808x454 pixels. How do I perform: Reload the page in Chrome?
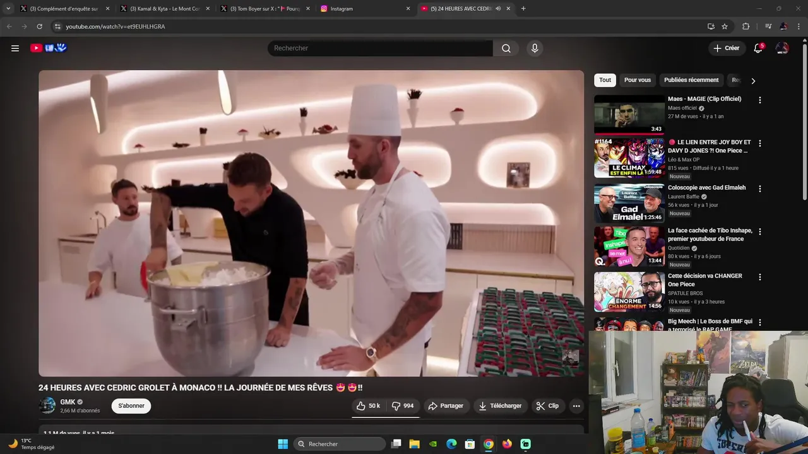(x=39, y=26)
